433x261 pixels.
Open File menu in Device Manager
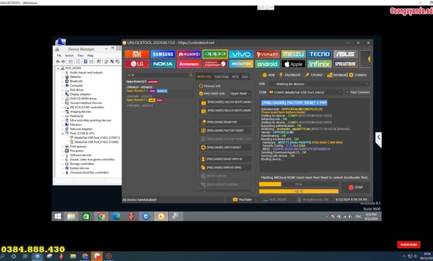pos(59,56)
